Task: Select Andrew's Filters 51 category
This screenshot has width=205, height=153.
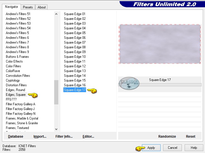Action: tap(18, 14)
